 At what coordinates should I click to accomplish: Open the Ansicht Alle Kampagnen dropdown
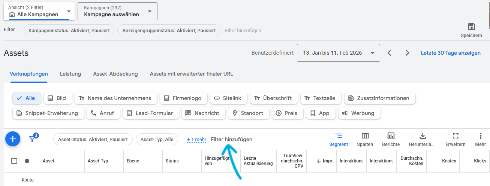[x=39, y=11]
